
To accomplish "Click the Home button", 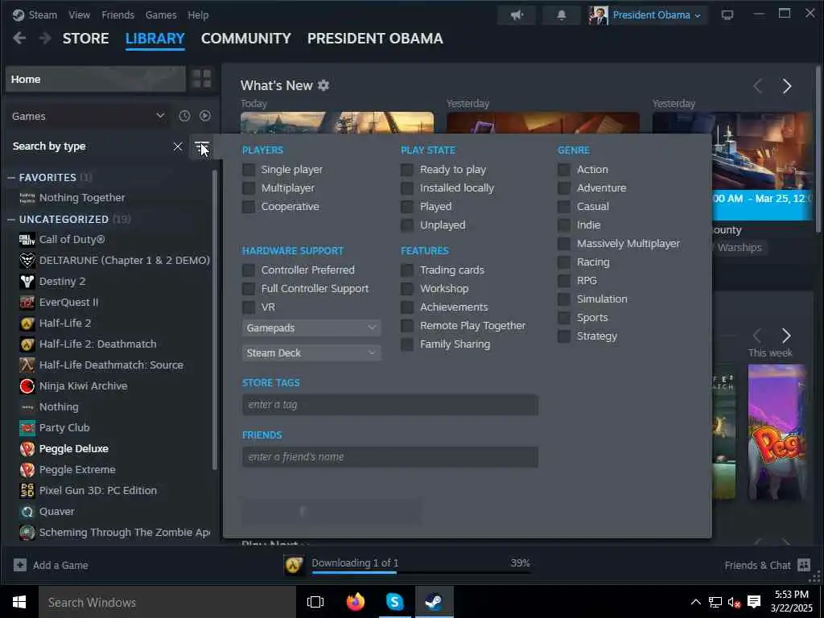I will click(96, 80).
